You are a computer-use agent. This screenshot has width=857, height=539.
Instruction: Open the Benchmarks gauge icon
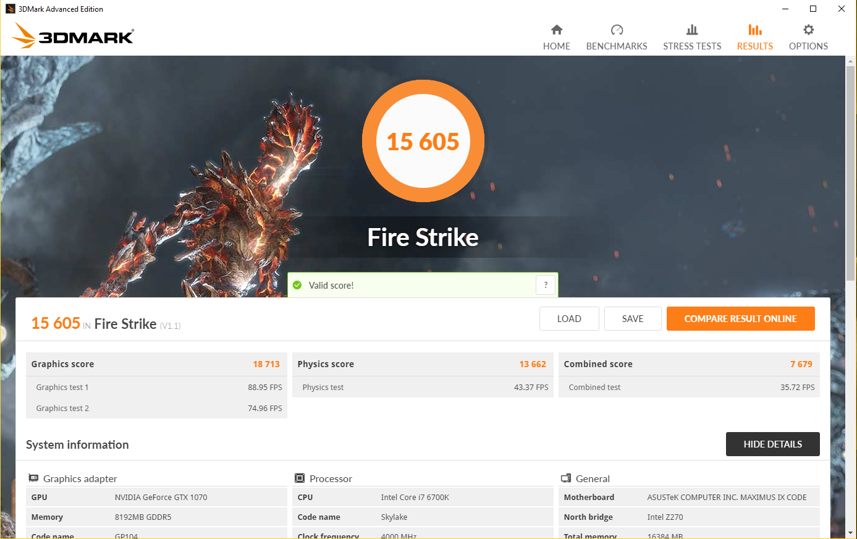[617, 30]
